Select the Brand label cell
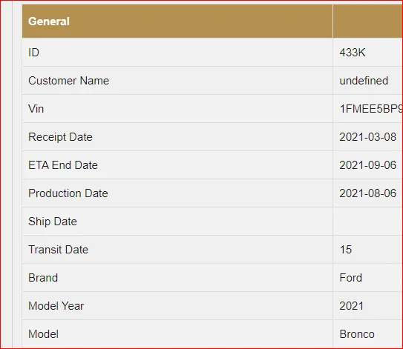The height and width of the screenshot is (349, 403). (177, 278)
